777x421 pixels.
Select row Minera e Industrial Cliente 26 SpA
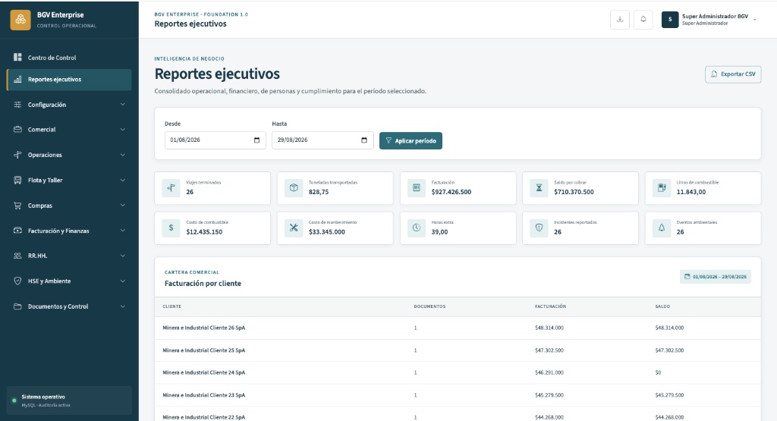(x=458, y=328)
